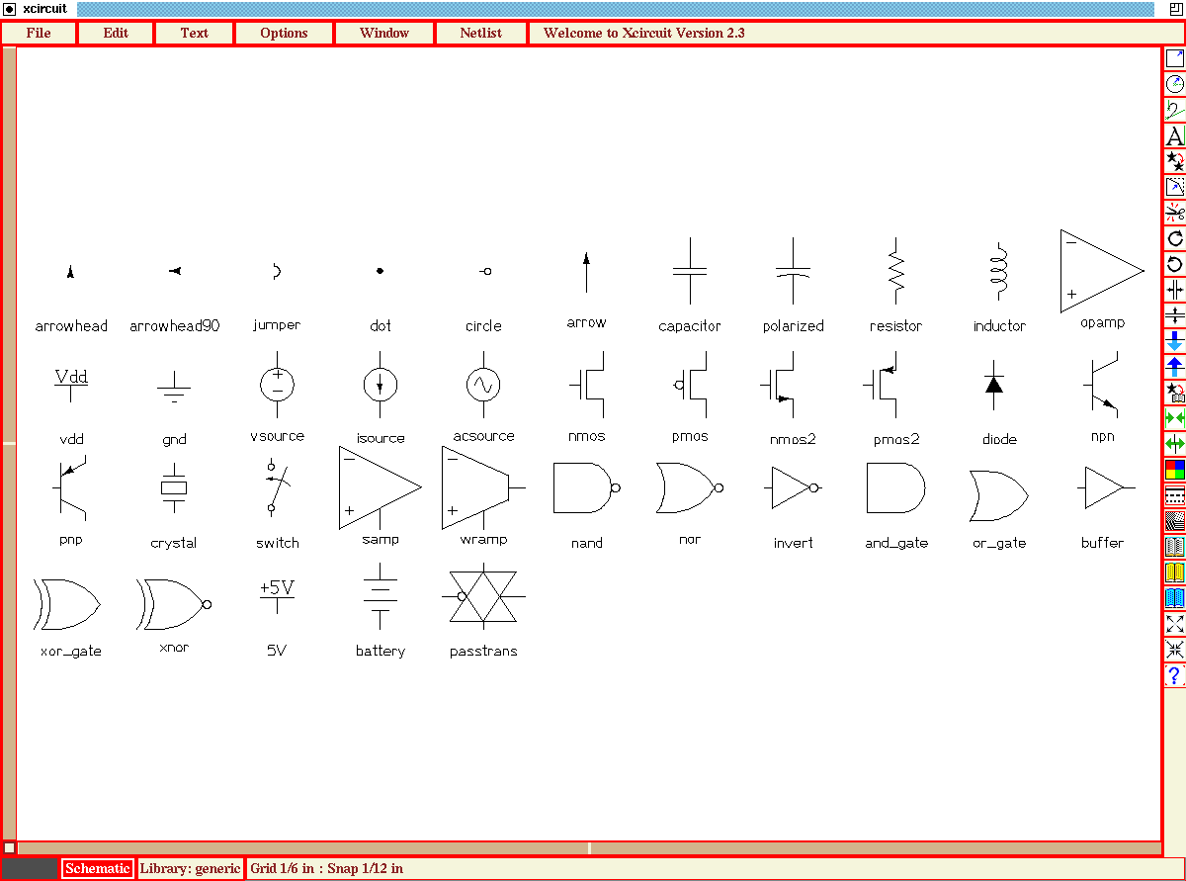
Task: Click the Library: generic label
Action: (x=190, y=868)
